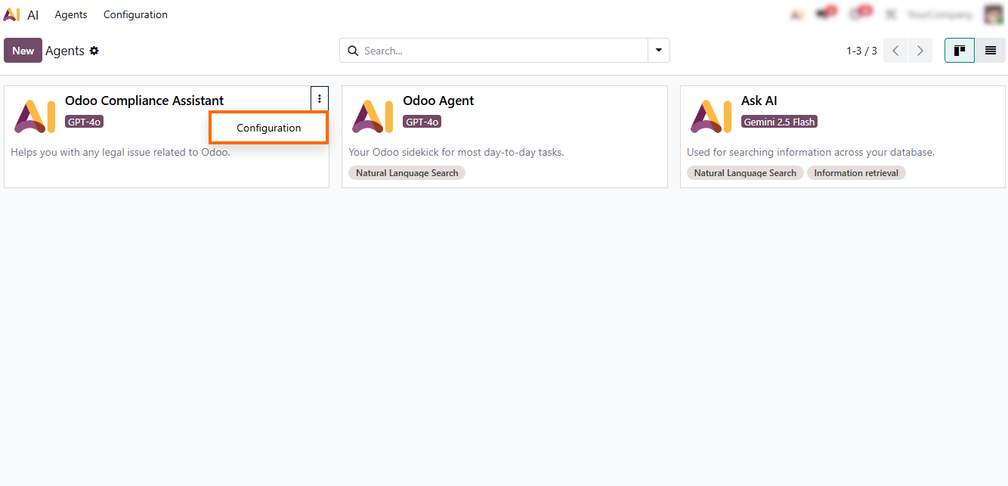Image resolution: width=1008 pixels, height=486 pixels.
Task: Click the New button
Action: (23, 51)
